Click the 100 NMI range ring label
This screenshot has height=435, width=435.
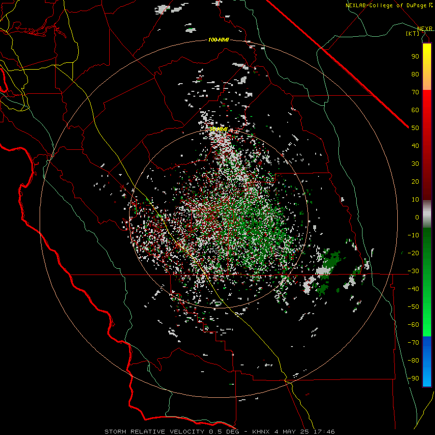[218, 40]
